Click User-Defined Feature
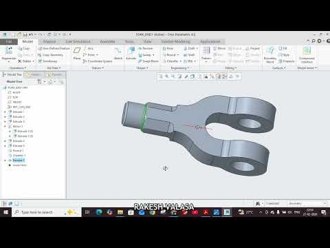The height and width of the screenshot is (248, 330). pyautogui.click(x=54, y=48)
